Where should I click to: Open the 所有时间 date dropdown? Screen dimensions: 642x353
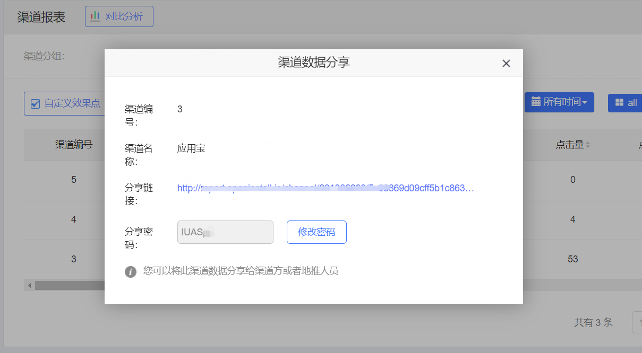(559, 102)
